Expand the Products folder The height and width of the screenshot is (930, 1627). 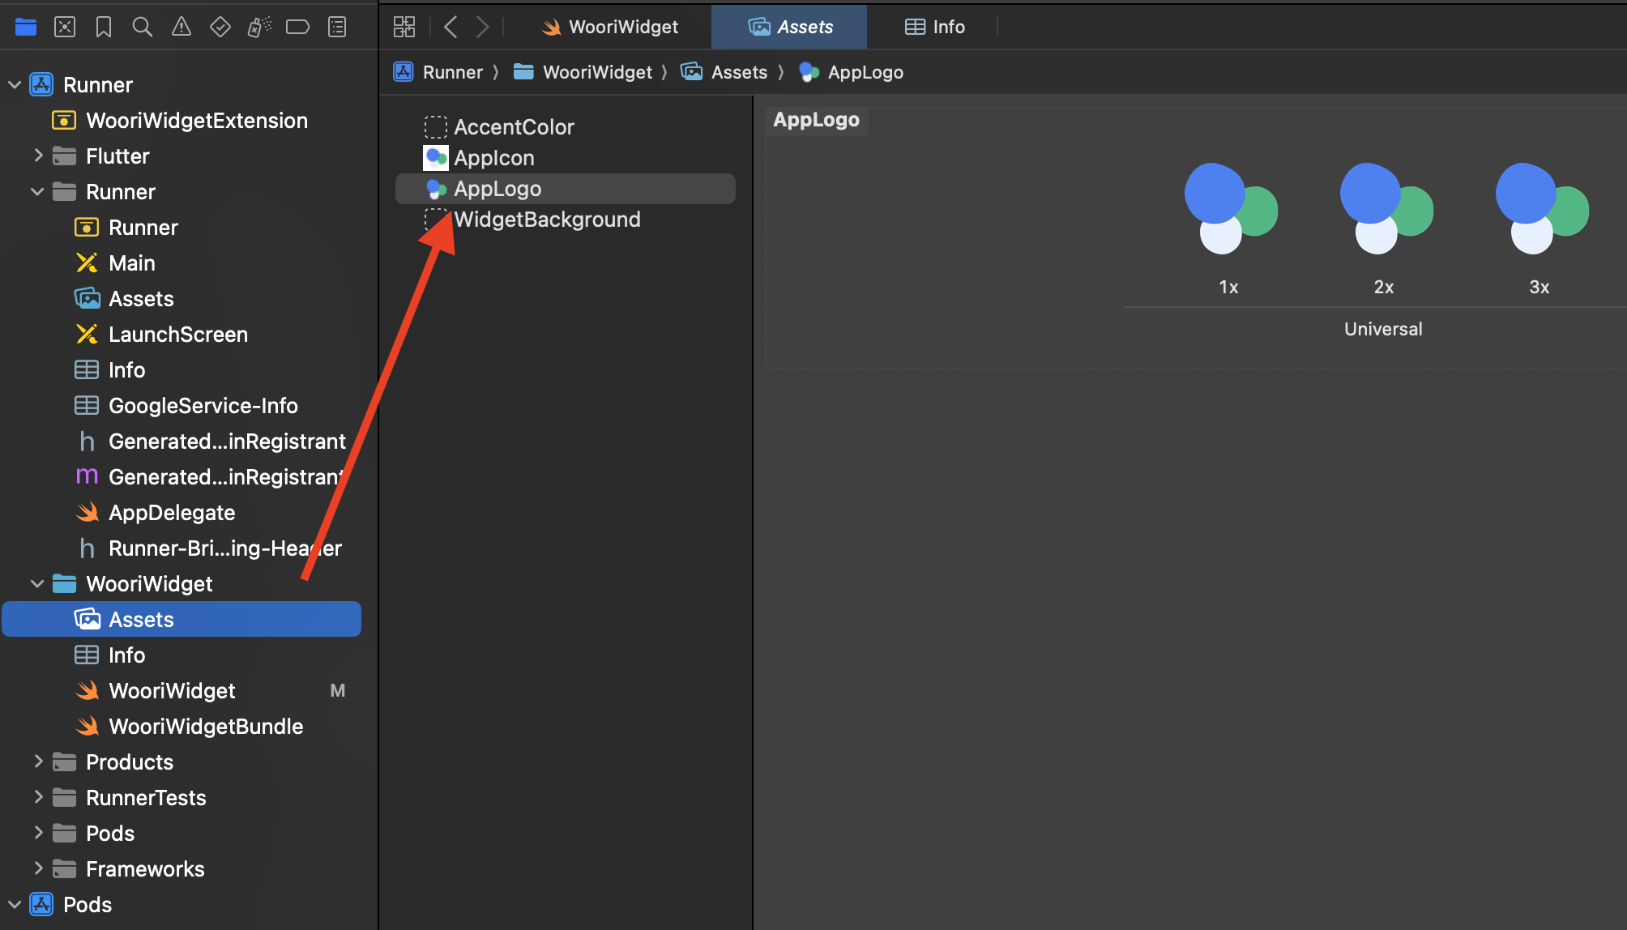(x=37, y=761)
